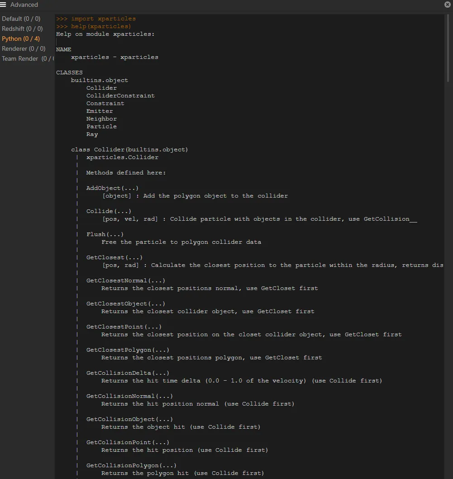Click the CLASSES section header
This screenshot has height=479, width=453.
69,72
